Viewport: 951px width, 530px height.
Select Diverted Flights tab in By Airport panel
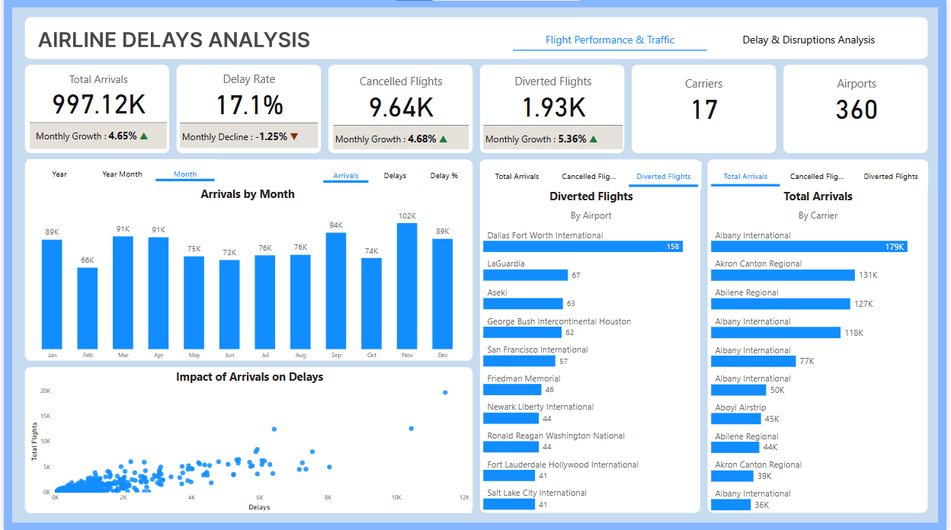(x=663, y=177)
